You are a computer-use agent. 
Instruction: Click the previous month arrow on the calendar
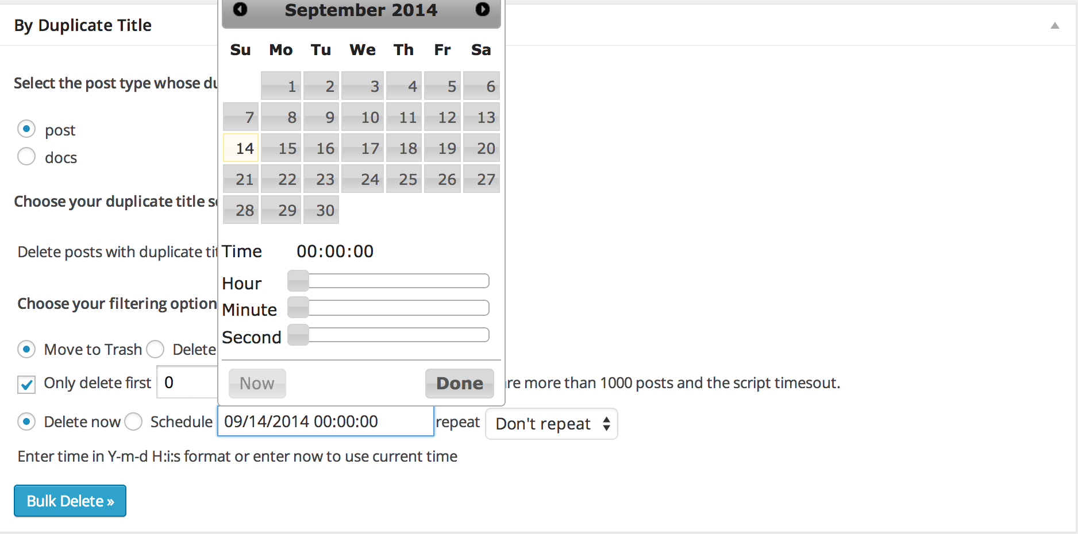[240, 10]
